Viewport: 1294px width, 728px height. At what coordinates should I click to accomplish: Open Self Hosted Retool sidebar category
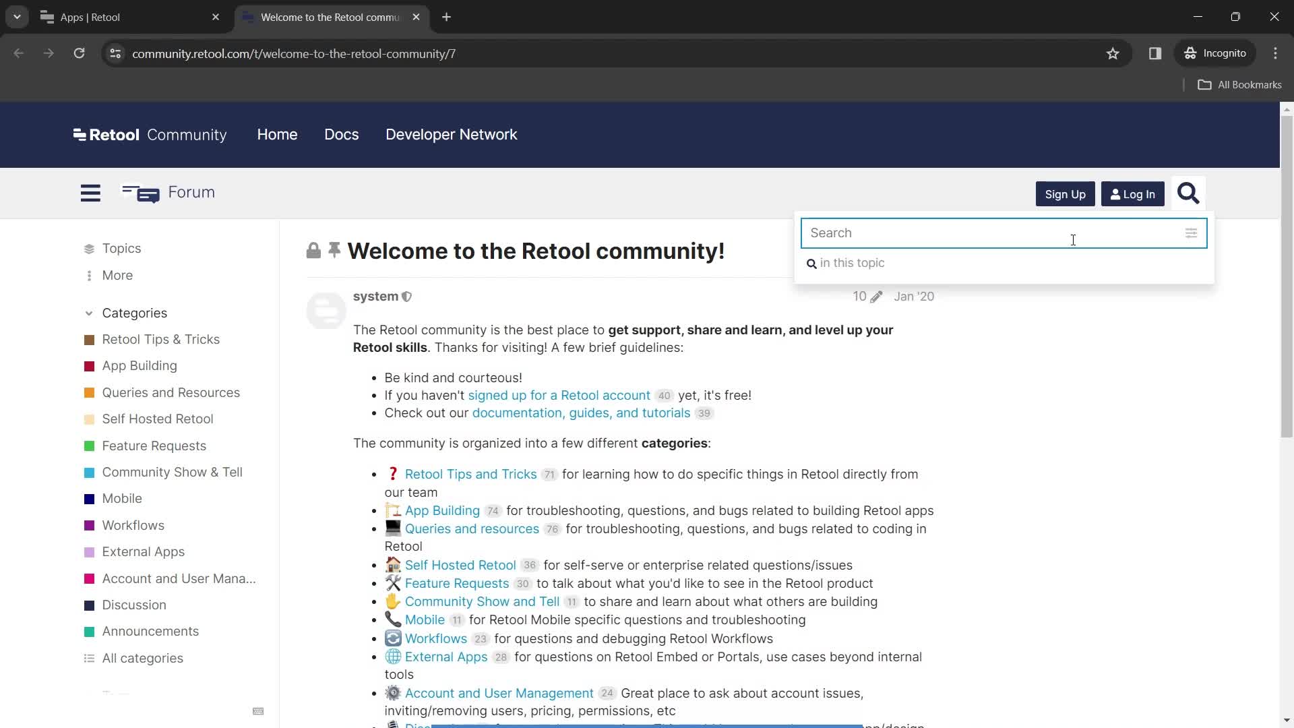pos(158,419)
